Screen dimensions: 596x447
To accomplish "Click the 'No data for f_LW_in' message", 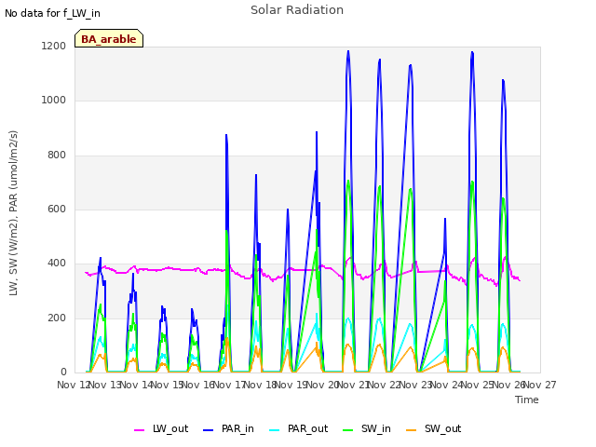I will [52, 14].
